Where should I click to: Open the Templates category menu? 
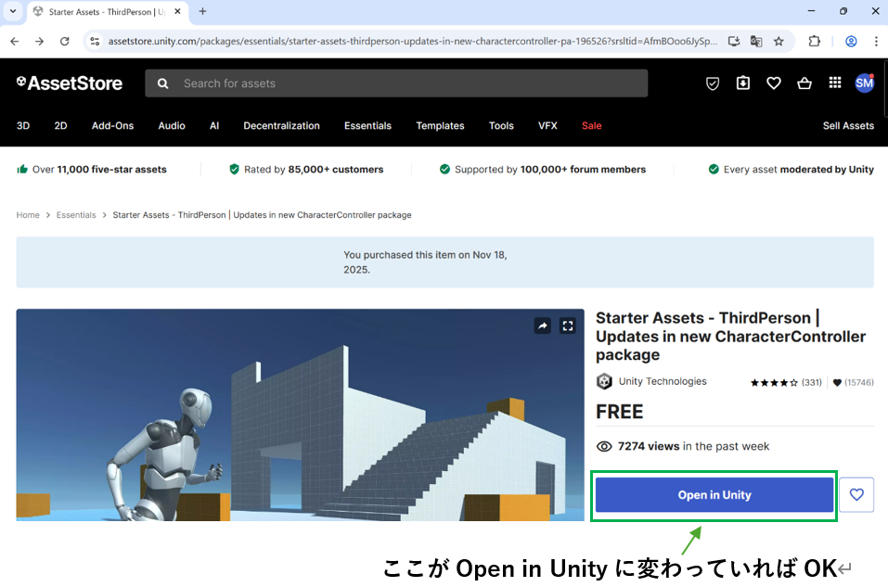coord(440,126)
